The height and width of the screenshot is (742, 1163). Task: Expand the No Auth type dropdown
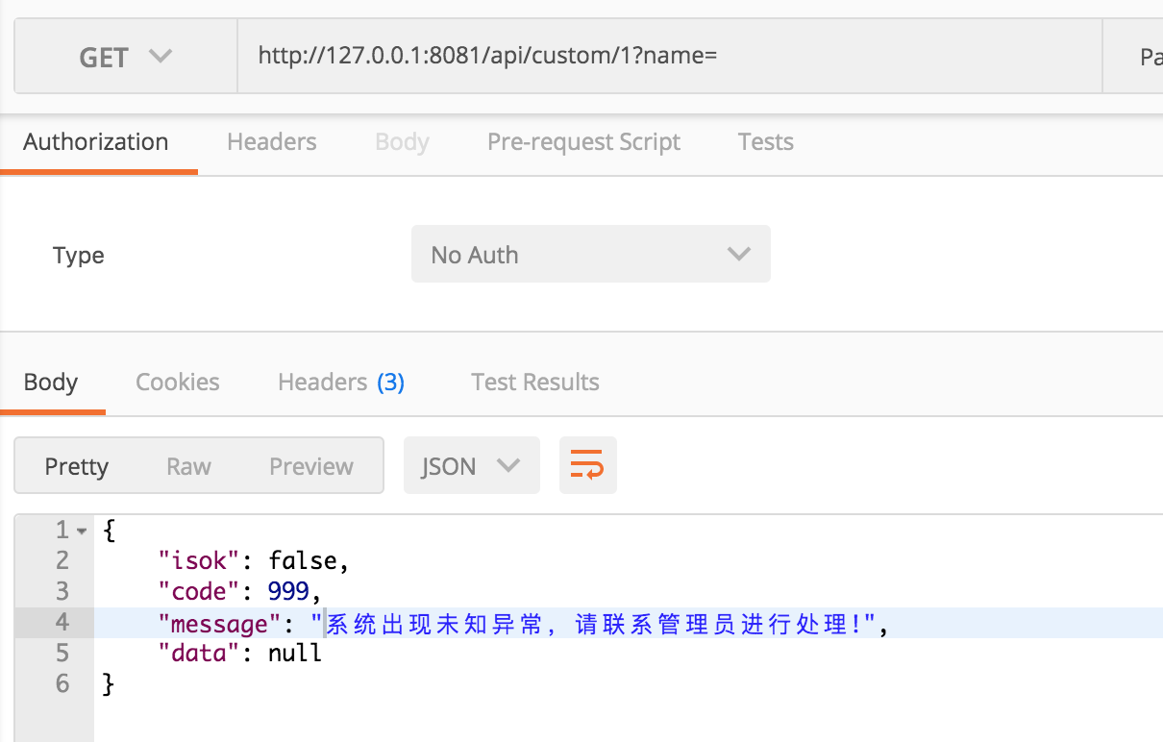(x=590, y=255)
